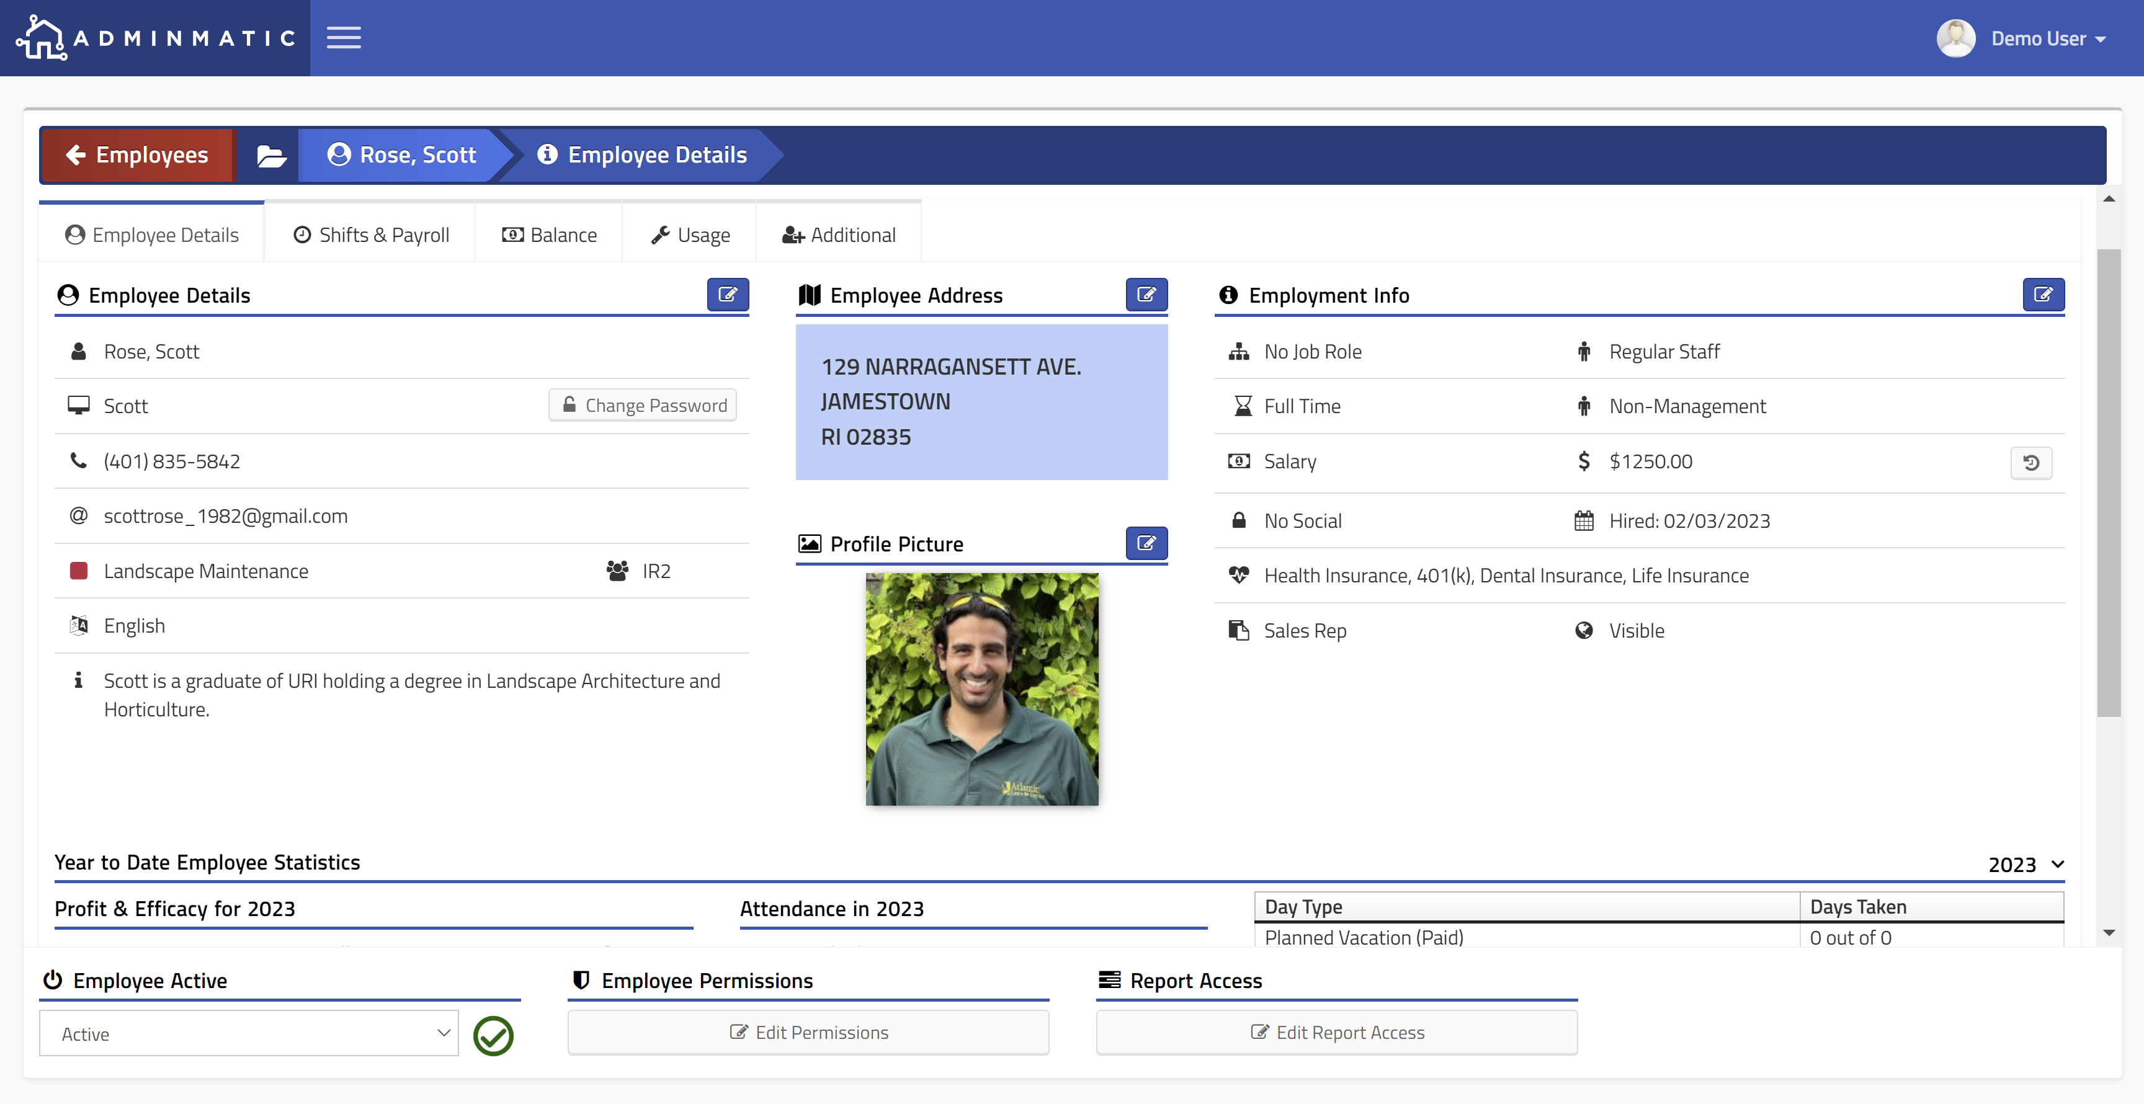Screen dimensions: 2144x1104
Task: Click the calendar icon beside Hired date
Action: click(1584, 521)
